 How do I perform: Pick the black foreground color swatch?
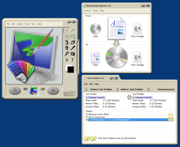(x=71, y=70)
